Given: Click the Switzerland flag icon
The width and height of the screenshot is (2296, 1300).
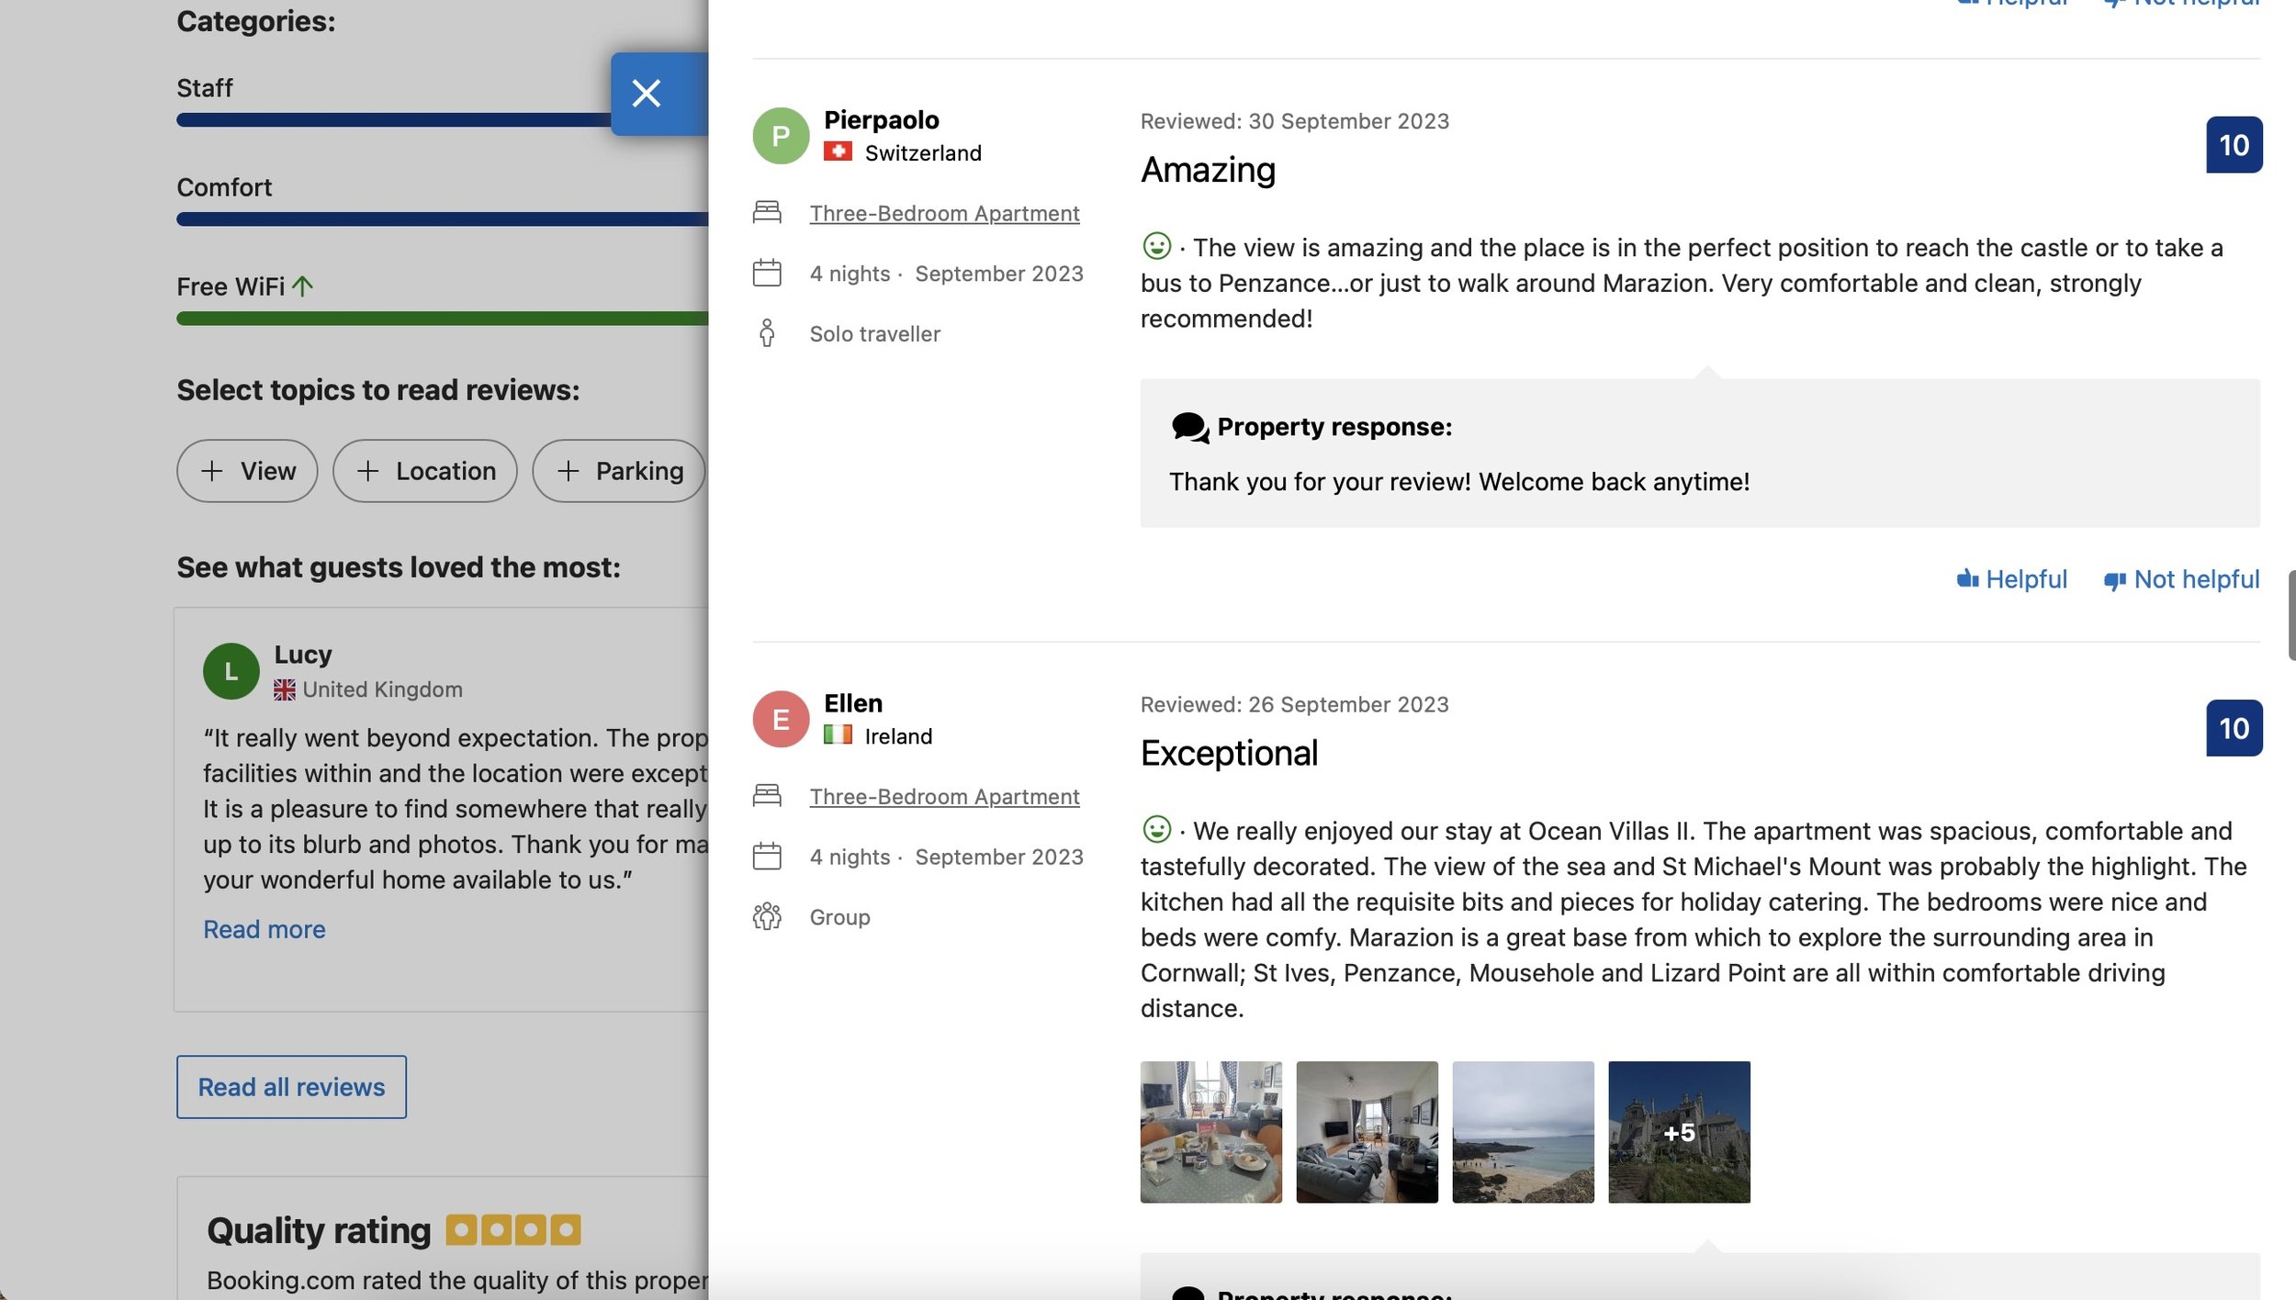Looking at the screenshot, I should [838, 151].
